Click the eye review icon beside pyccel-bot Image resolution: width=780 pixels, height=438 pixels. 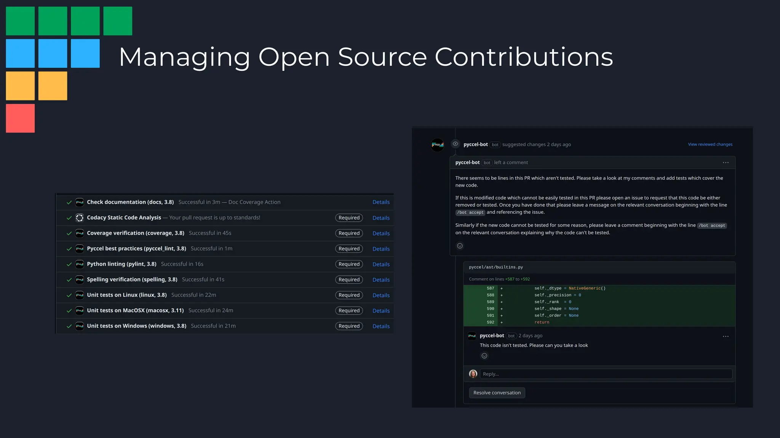point(455,144)
